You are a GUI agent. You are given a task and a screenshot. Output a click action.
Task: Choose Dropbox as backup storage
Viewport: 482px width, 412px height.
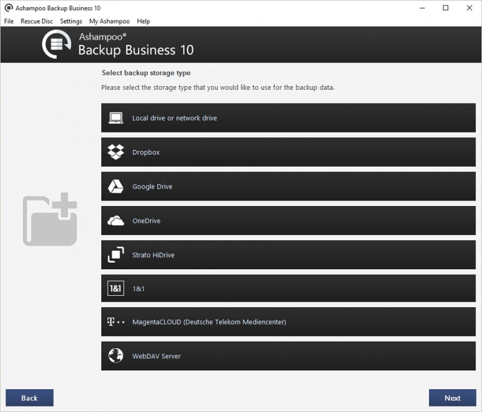(289, 152)
